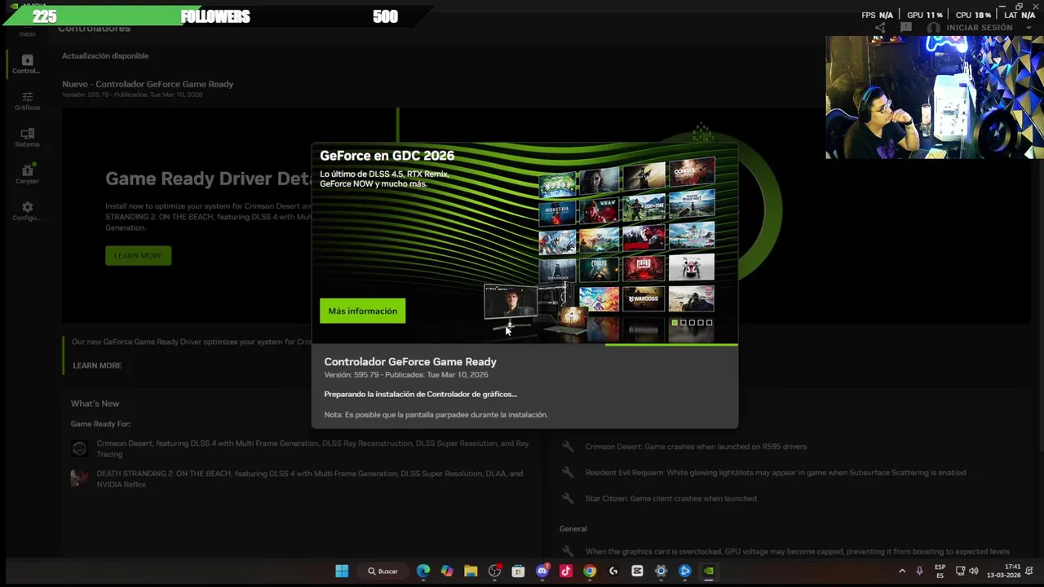Click 'Actualización disponible' text
Screen dimensions: 1044x587
[105, 56]
